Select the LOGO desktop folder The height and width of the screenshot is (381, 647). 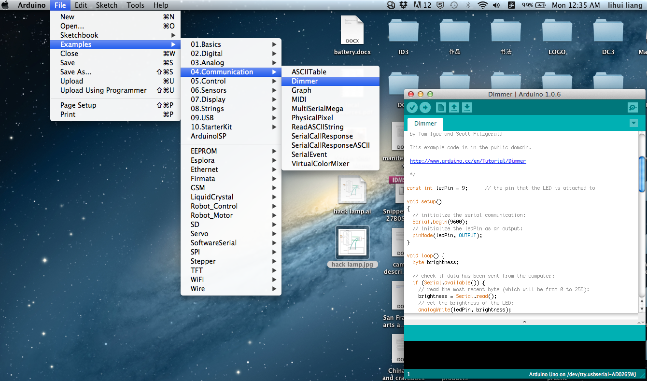click(x=557, y=36)
